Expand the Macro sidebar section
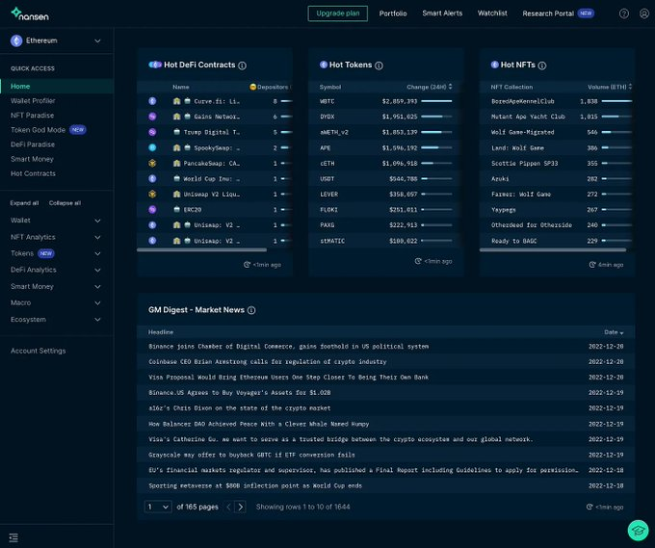Viewport: 655px width, 548px height. pyautogui.click(x=57, y=302)
